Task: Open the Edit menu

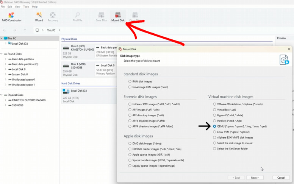Action: tap(9, 6)
